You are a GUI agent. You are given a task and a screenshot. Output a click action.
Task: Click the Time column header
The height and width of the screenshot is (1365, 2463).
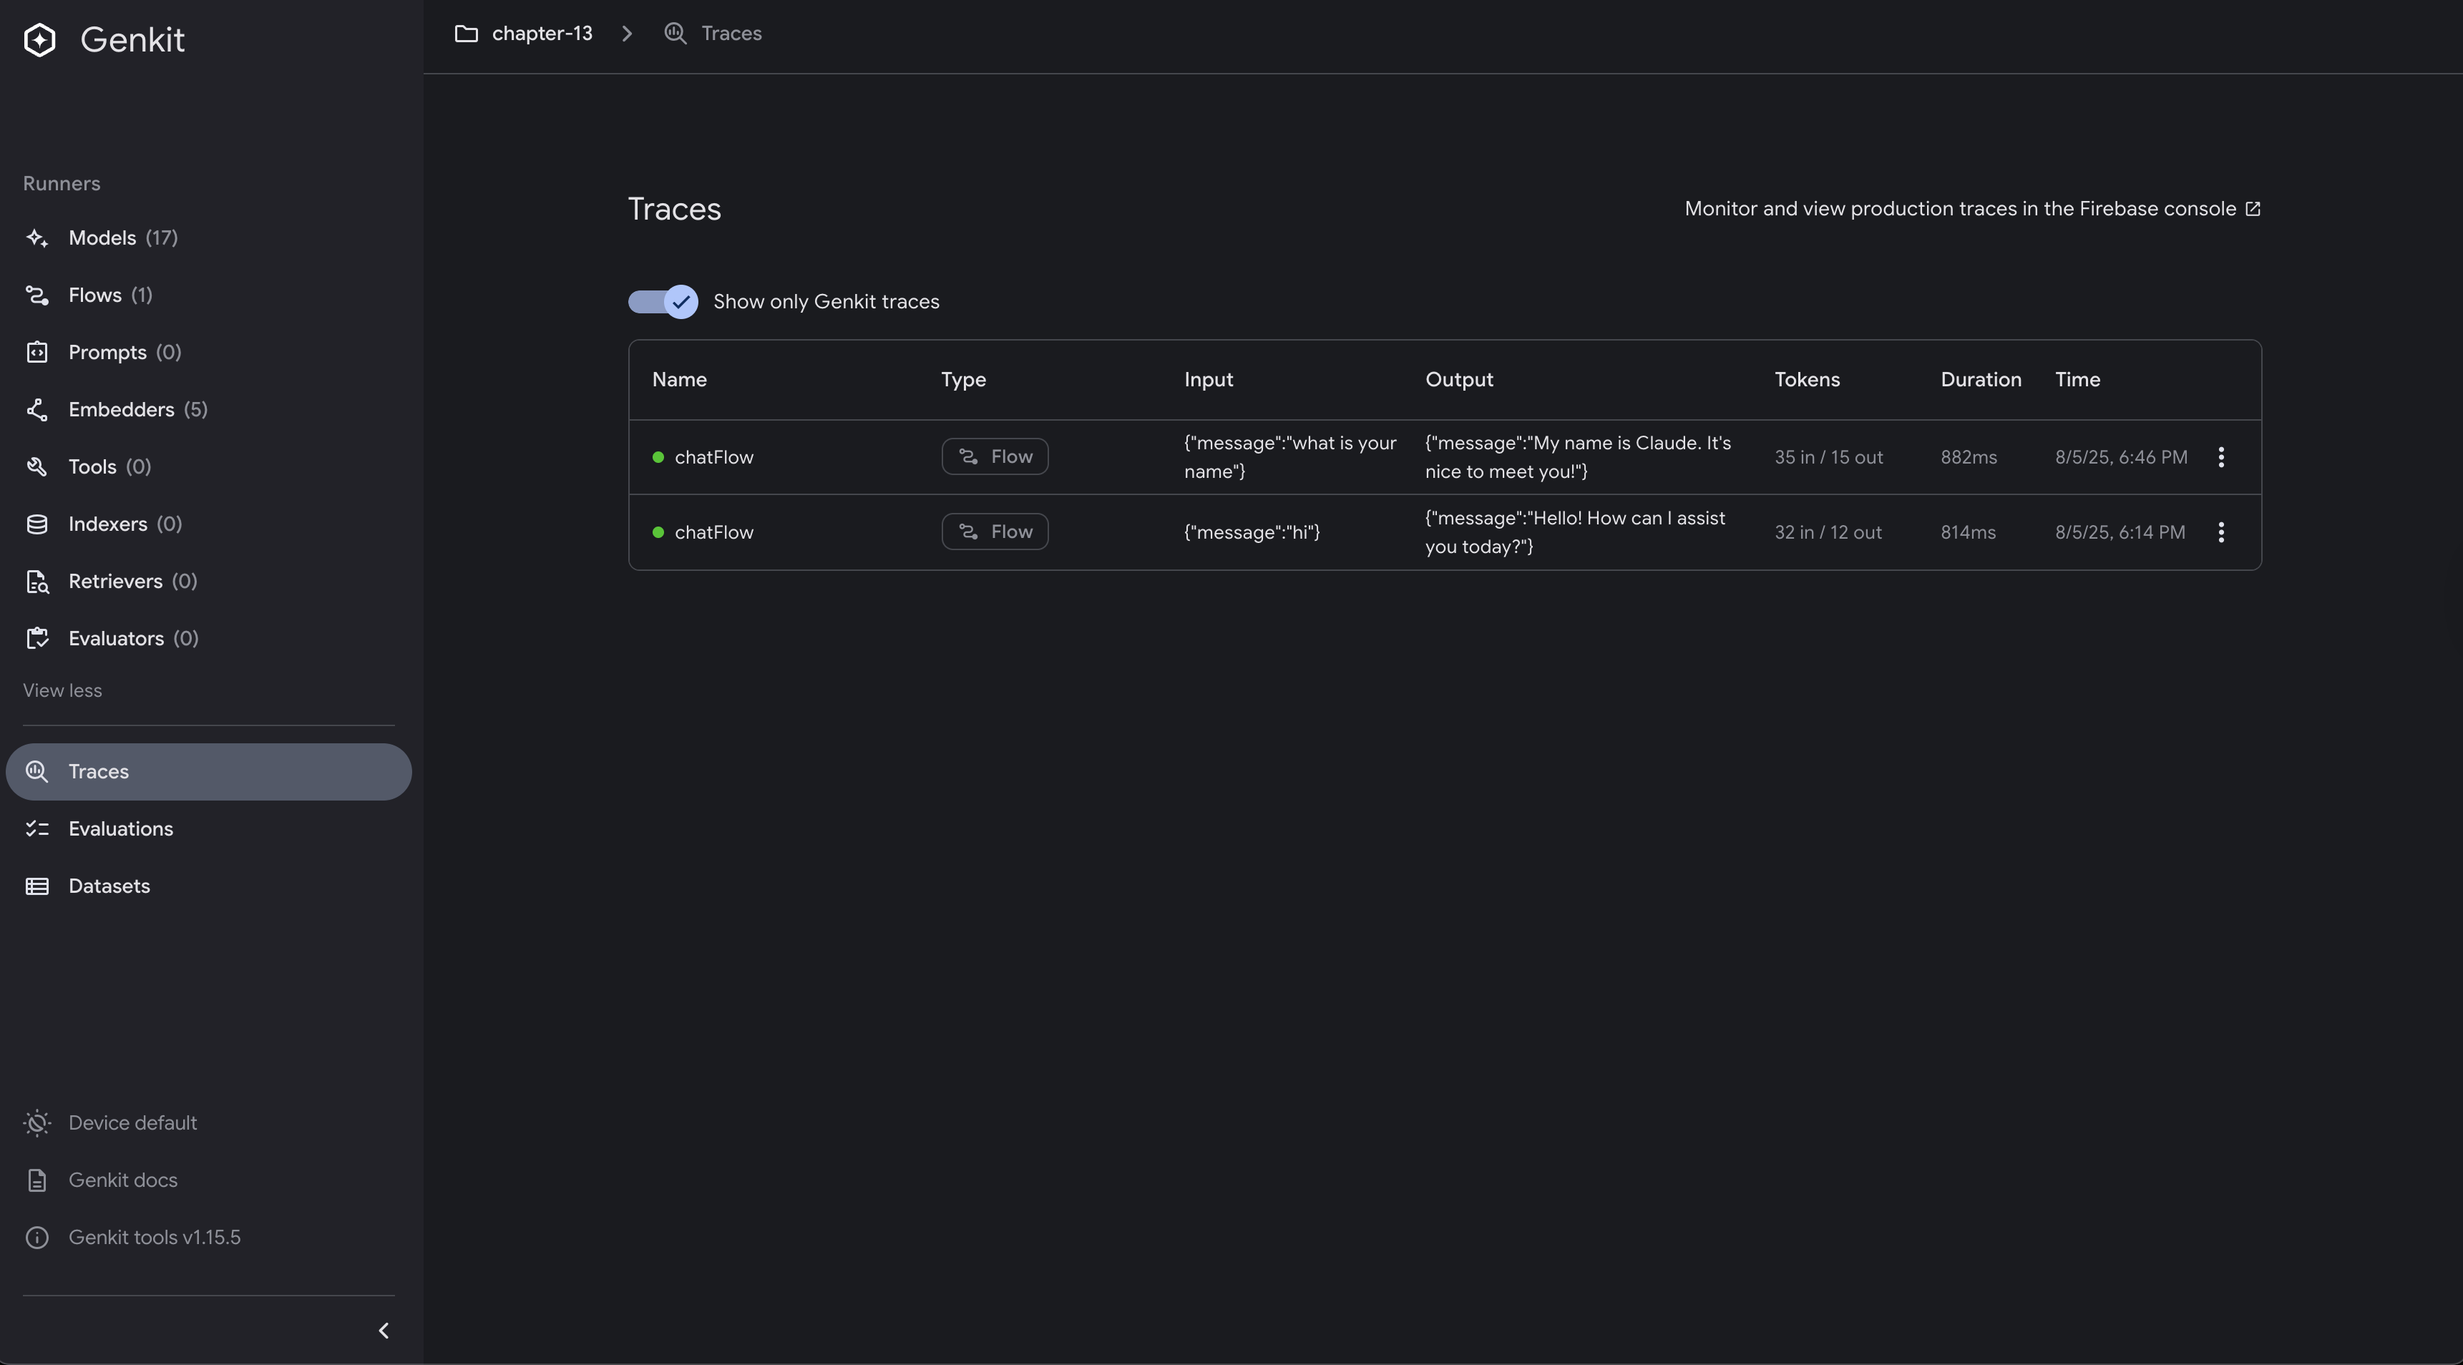pos(2078,379)
